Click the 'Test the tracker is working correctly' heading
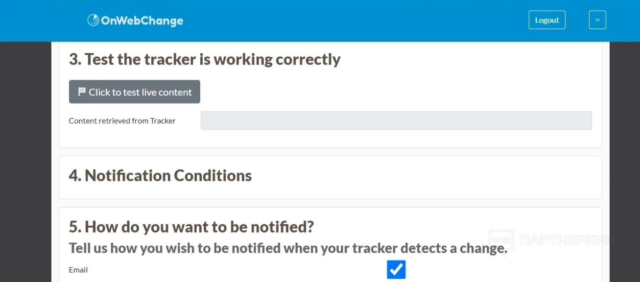 tap(204, 59)
